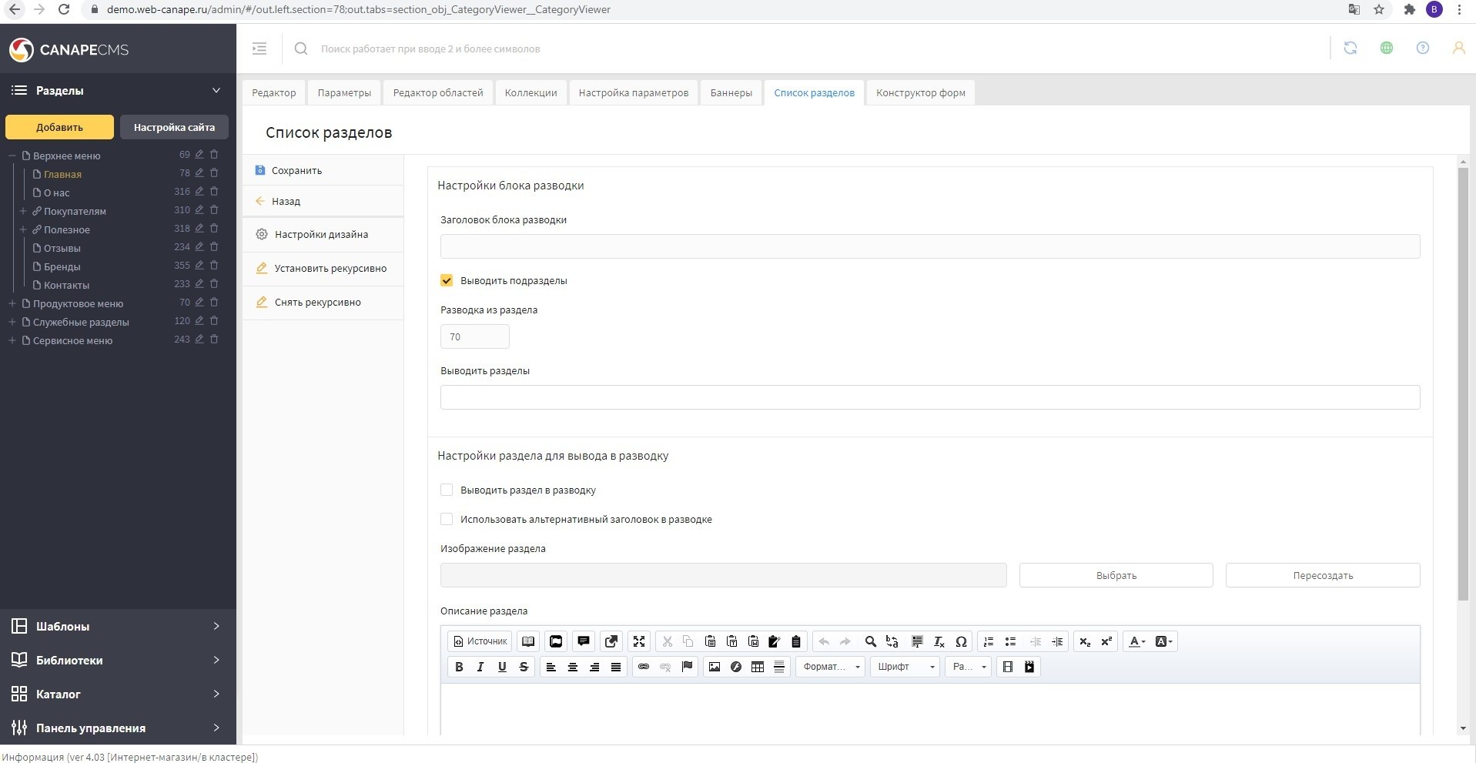Switch to the Баннеры tab

click(x=731, y=92)
